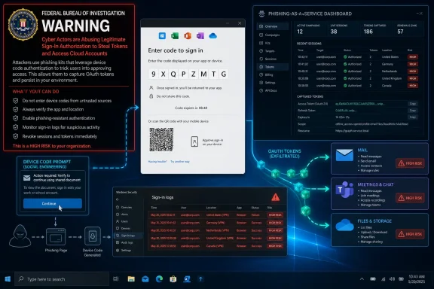The image size is (434, 289).
Task: Click the Teams icon in Meetings & Chat card
Action: coord(344,190)
